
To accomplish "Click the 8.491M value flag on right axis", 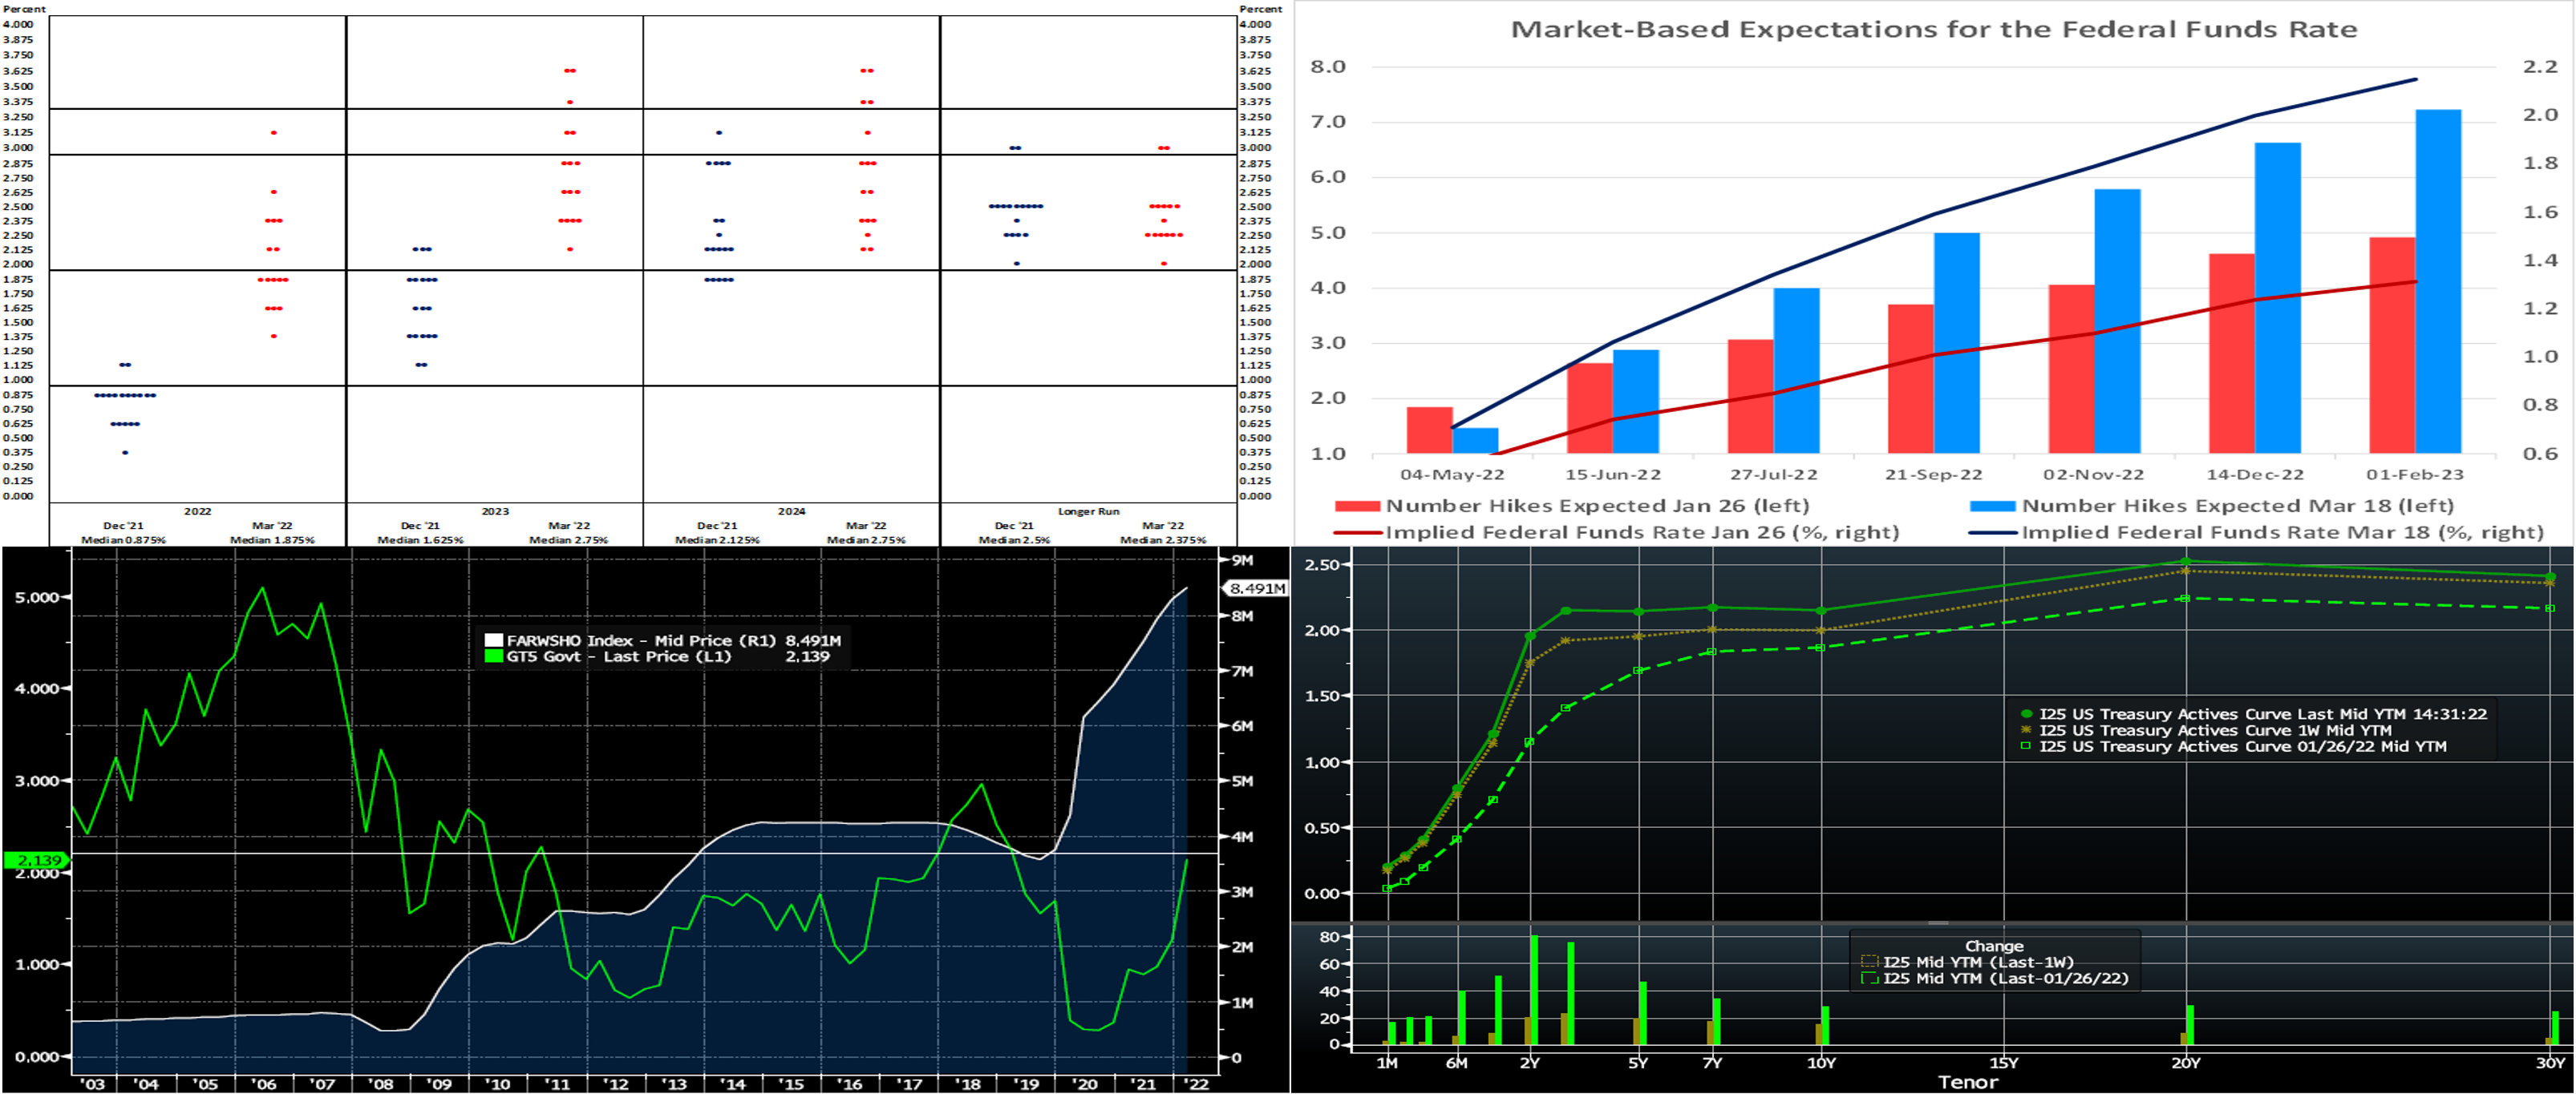I will 1257,588.
